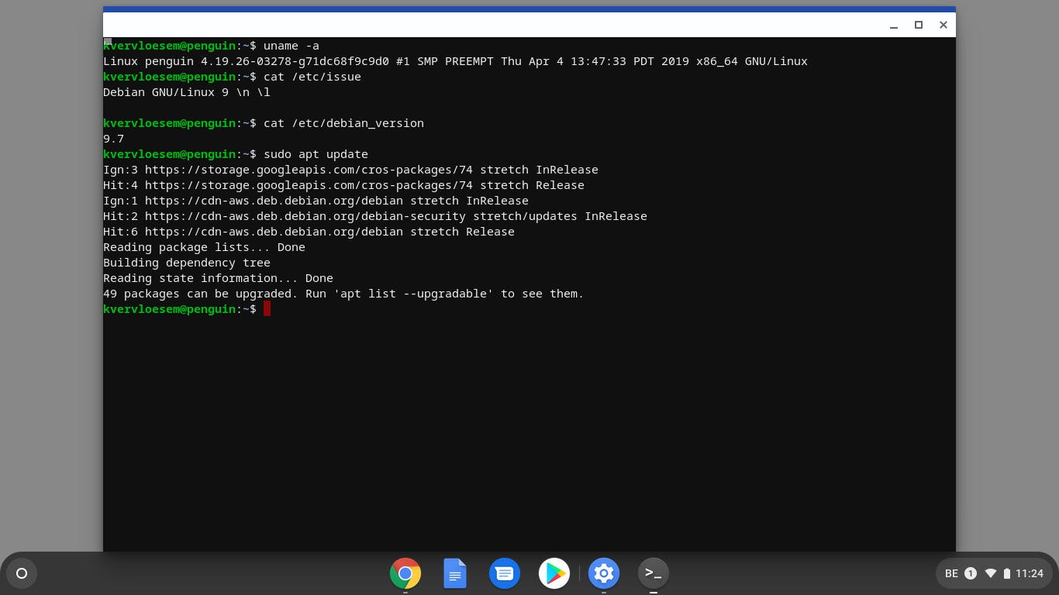Open the Settings gear app
1059x595 pixels.
604,574
